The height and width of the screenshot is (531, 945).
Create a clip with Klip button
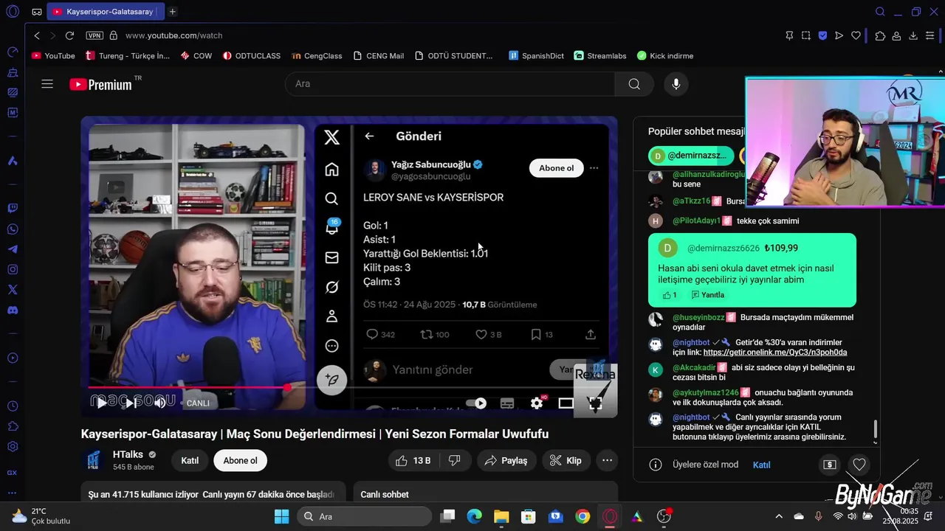pyautogui.click(x=566, y=461)
